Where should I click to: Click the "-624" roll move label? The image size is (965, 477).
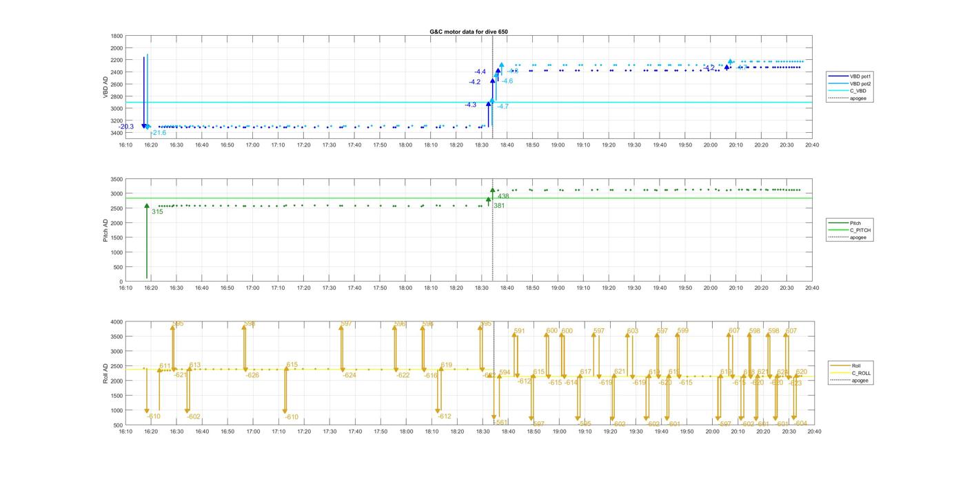(x=349, y=375)
